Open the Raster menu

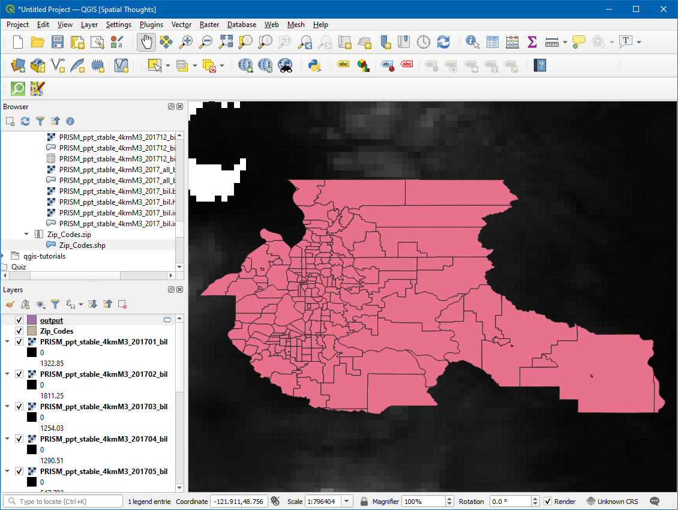click(x=209, y=25)
